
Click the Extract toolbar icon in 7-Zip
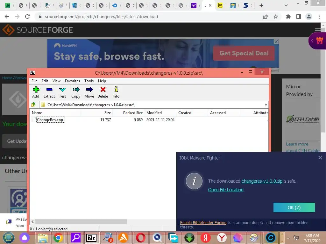point(49,92)
